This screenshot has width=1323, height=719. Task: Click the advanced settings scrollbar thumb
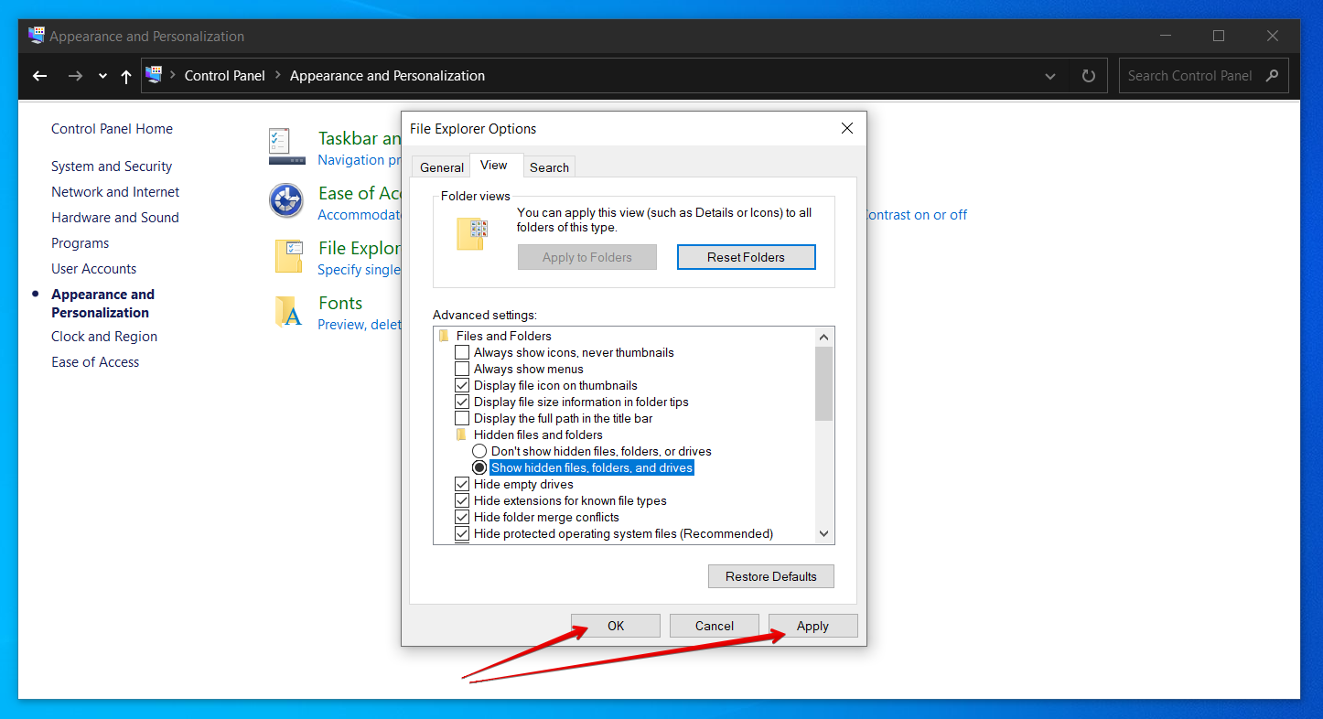(x=824, y=383)
